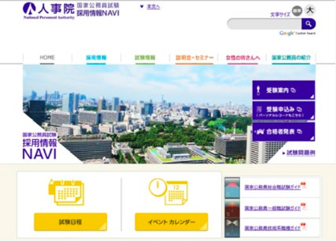Open the 女性の皆さんへ navigation tab
336x241 pixels.
[x=243, y=58]
